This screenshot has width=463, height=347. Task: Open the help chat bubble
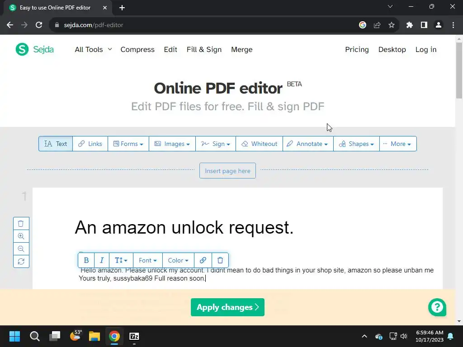pyautogui.click(x=437, y=307)
